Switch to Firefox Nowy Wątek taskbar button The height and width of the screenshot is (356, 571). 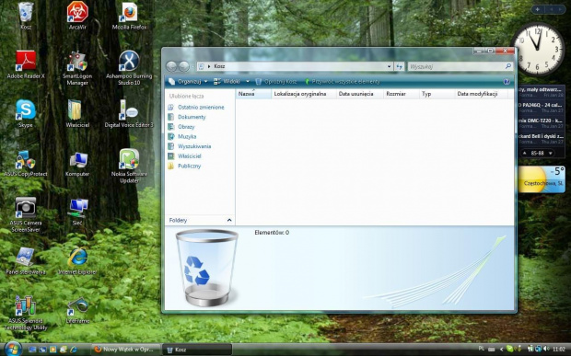click(x=125, y=350)
